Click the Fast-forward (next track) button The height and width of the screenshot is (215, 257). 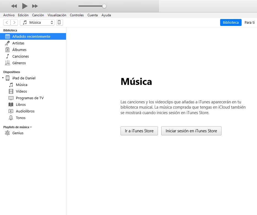pos(35,6)
